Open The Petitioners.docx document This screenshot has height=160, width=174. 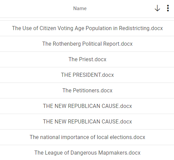point(88,90)
